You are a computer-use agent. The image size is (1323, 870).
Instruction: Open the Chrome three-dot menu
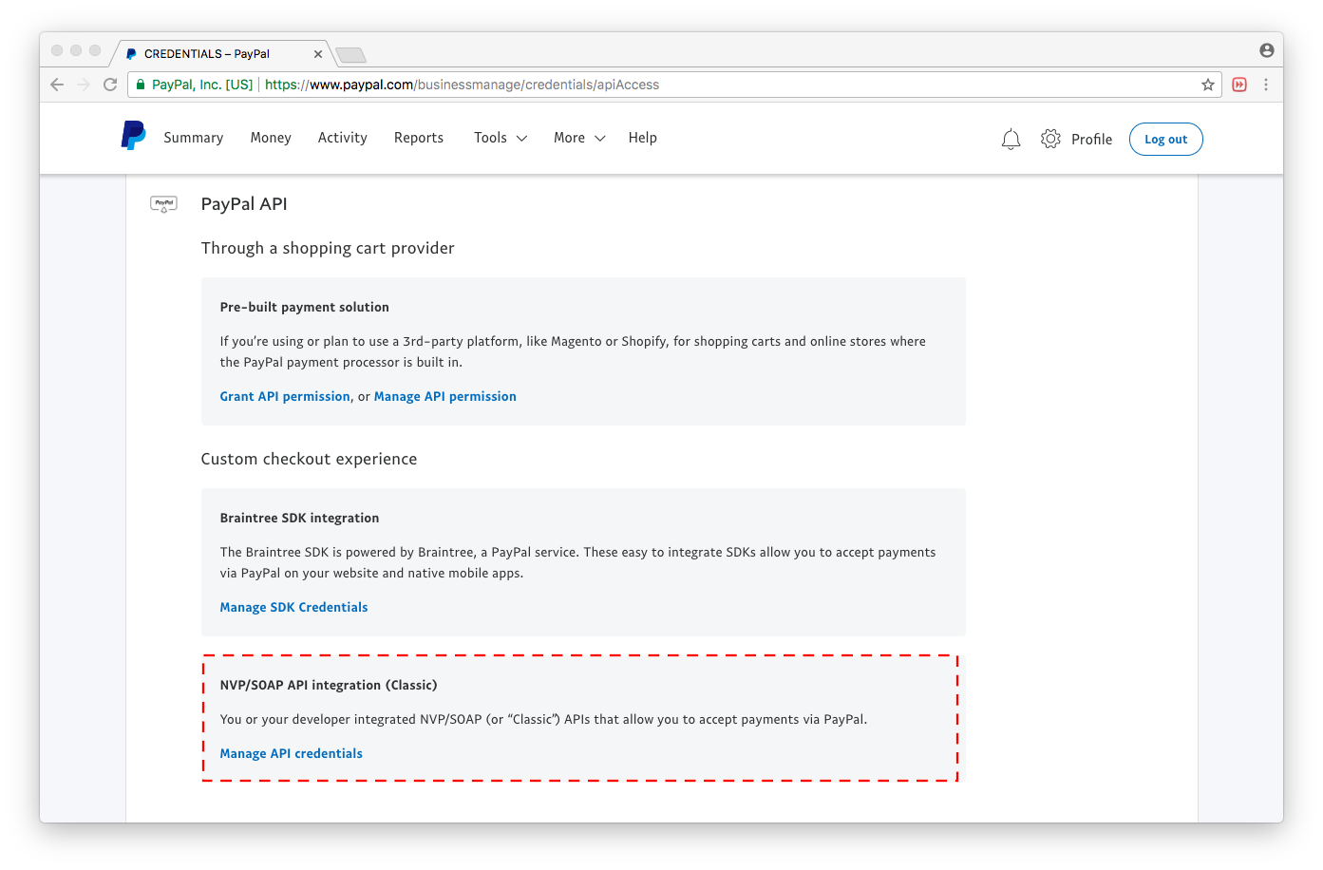1266,85
